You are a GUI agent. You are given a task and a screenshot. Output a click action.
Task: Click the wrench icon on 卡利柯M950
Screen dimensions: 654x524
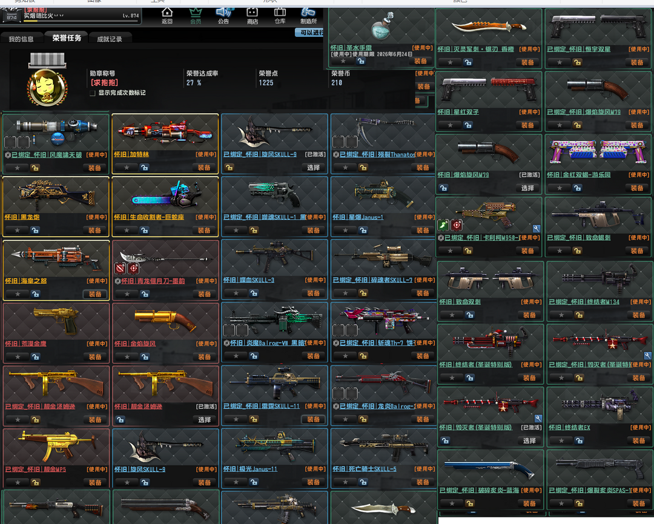[536, 229]
